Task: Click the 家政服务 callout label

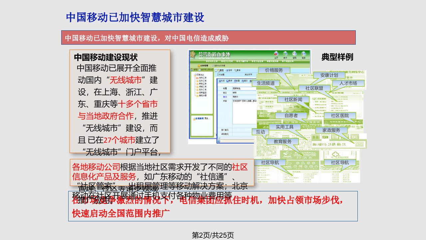Action: pyautogui.click(x=331, y=130)
